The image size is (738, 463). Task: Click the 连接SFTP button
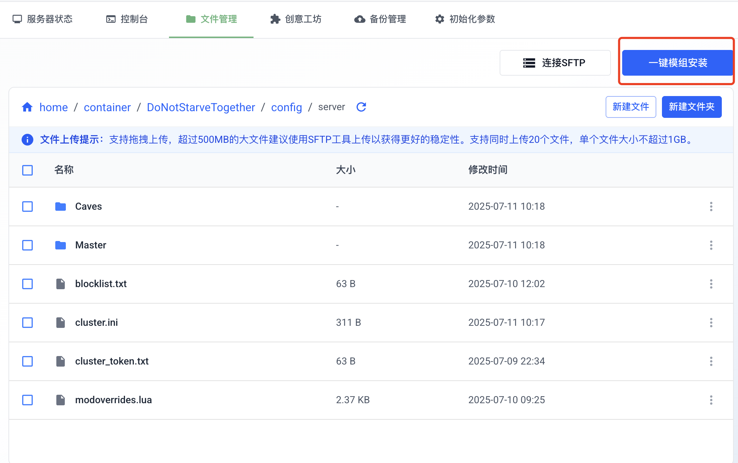(555, 63)
